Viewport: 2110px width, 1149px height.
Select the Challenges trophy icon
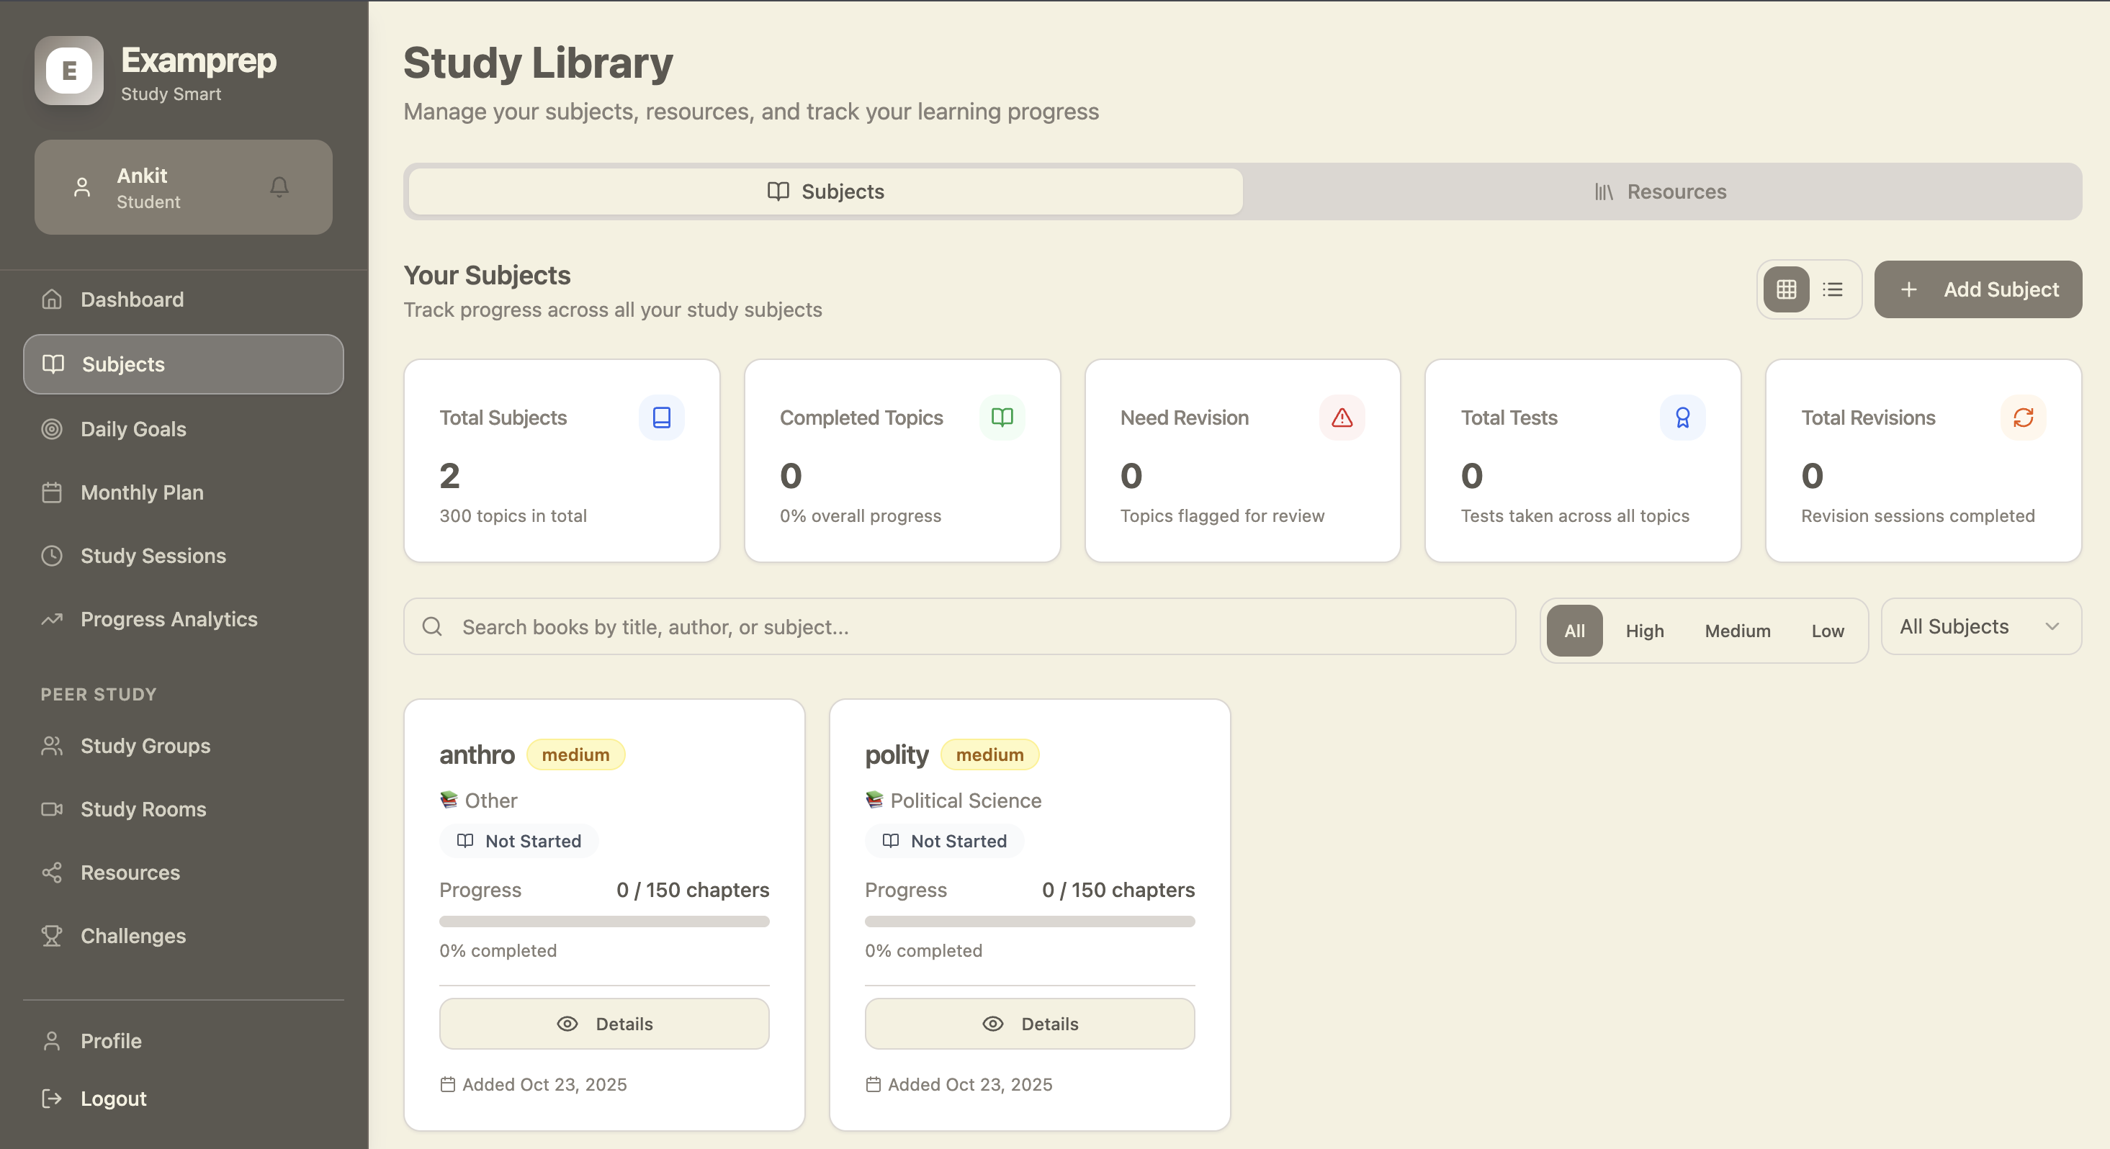(52, 935)
